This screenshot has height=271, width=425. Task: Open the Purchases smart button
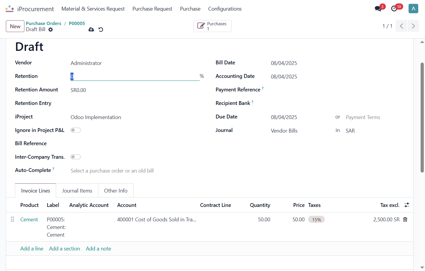pyautogui.click(x=212, y=26)
